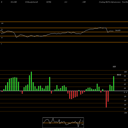Click the 50 label on RSI axis
Image resolution: width=128 pixels, height=128 pixels.
pyautogui.click(x=2, y=34)
